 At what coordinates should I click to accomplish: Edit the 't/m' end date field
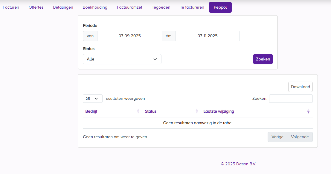coord(208,36)
